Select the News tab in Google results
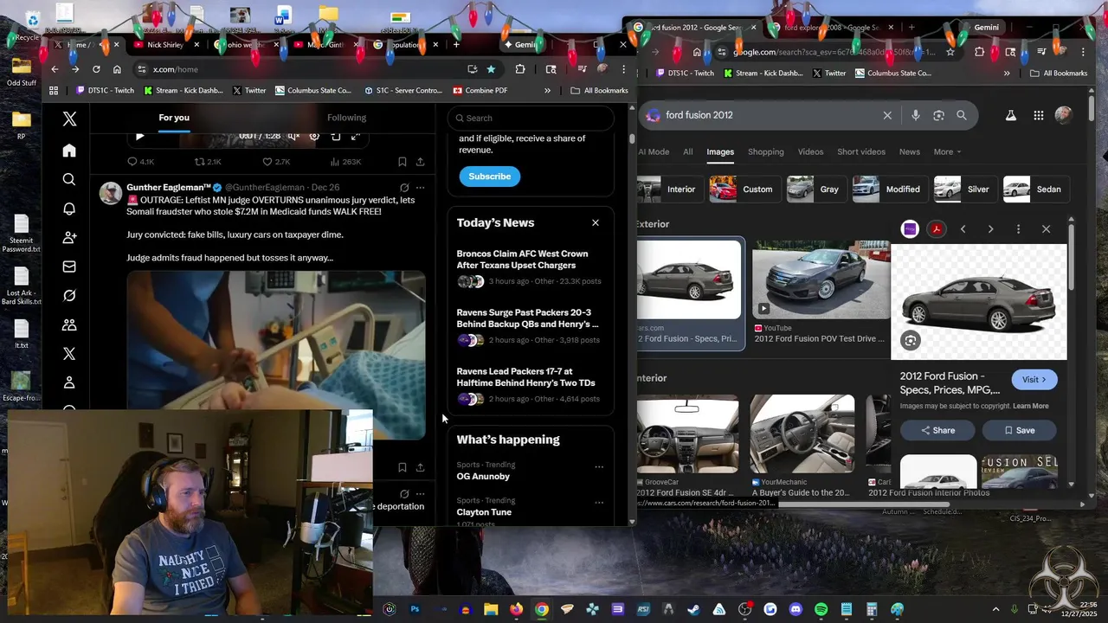Image resolution: width=1108 pixels, height=623 pixels. tap(910, 151)
